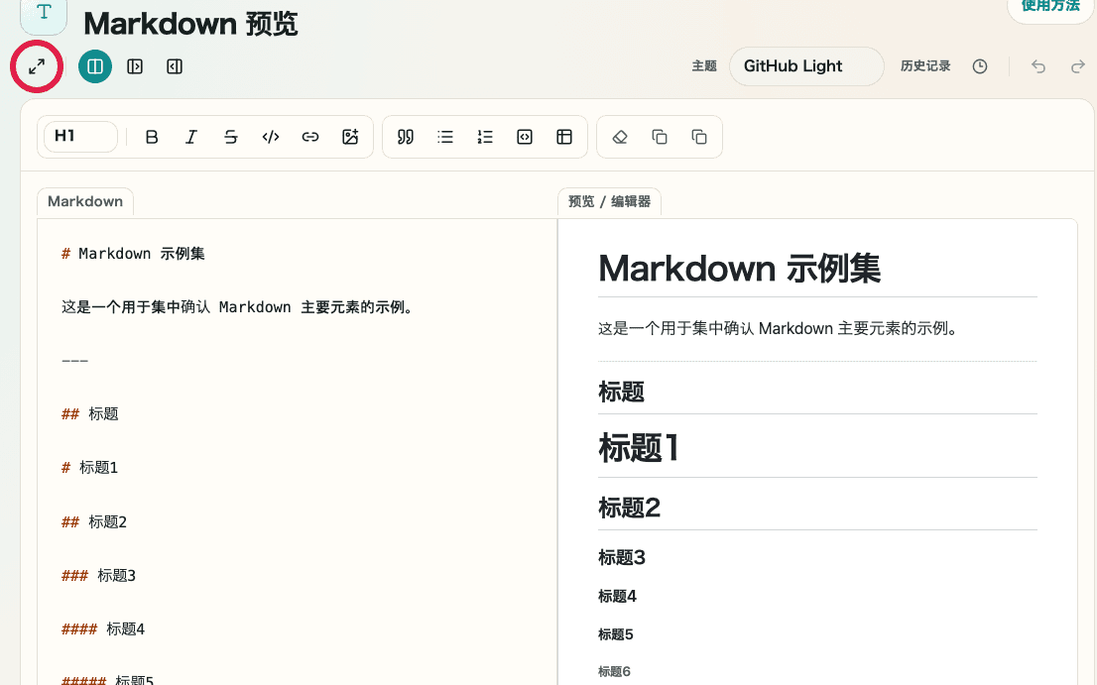
Task: Toggle the split view layout
Action: [95, 66]
